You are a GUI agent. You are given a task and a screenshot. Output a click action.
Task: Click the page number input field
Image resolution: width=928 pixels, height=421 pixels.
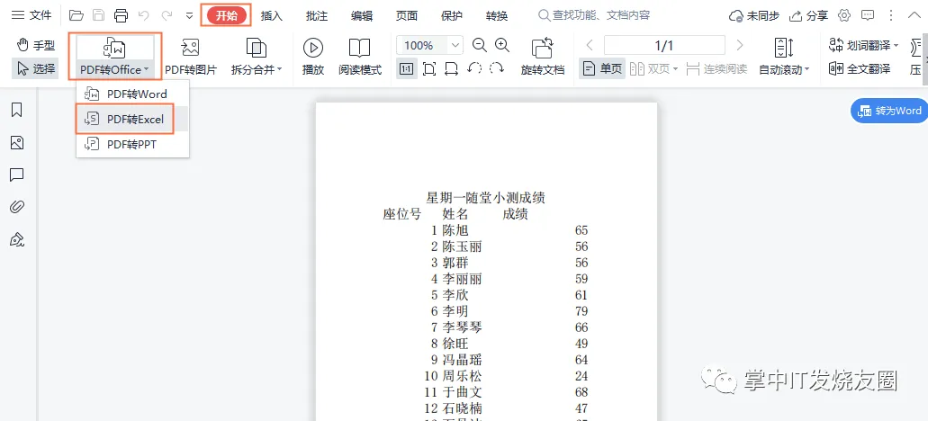pos(663,45)
